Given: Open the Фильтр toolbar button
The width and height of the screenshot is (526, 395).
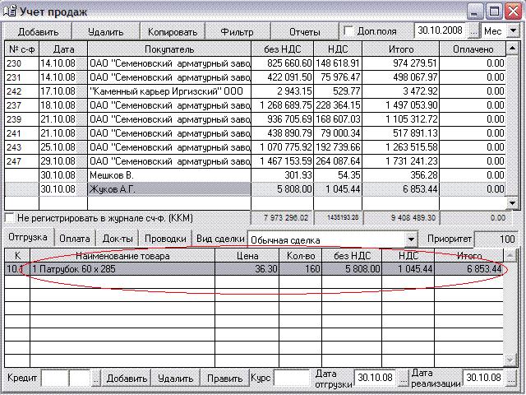Looking at the screenshot, I should point(237,31).
